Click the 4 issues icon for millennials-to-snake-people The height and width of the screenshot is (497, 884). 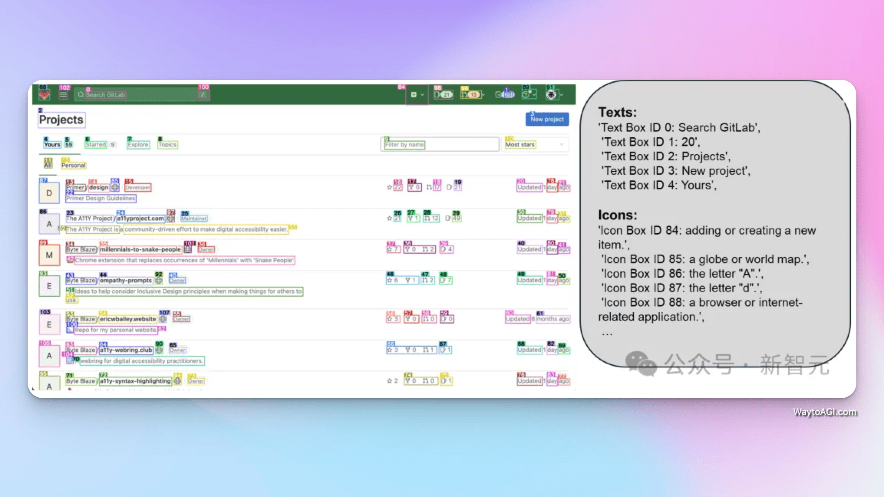[x=447, y=250]
